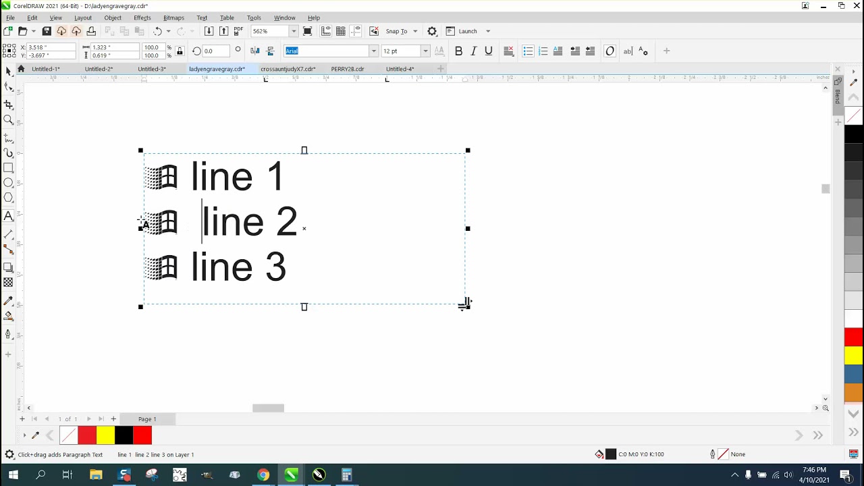Open the Bitmaps menu
The height and width of the screenshot is (486, 864).
(173, 18)
